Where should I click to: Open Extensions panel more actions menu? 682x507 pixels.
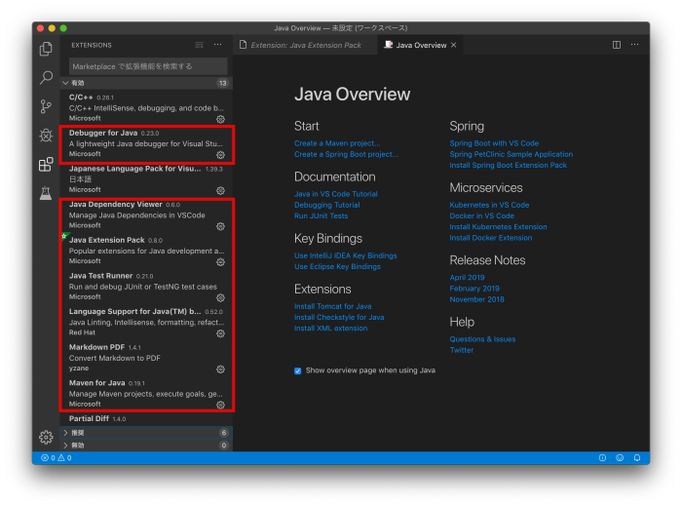click(x=218, y=45)
